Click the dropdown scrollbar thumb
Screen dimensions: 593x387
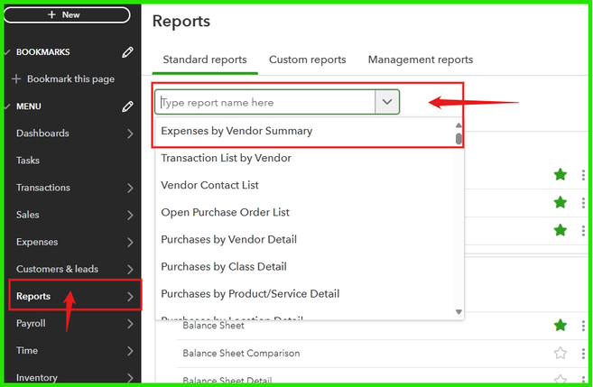pos(459,139)
